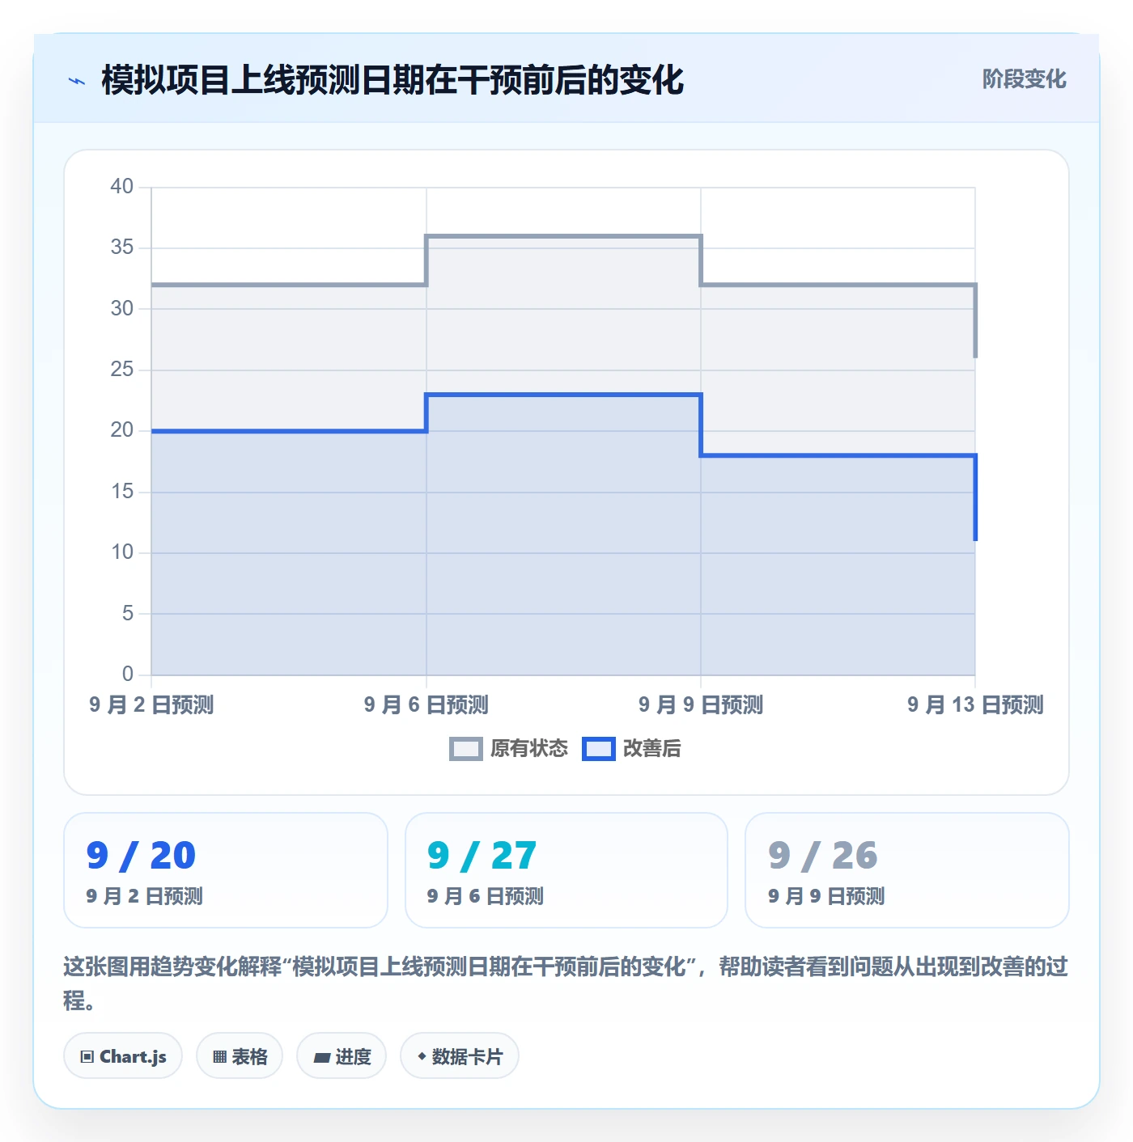This screenshot has height=1142, width=1133.
Task: Click the 9 月 2 日预测 caption under 9 / 20
Action: click(x=145, y=896)
